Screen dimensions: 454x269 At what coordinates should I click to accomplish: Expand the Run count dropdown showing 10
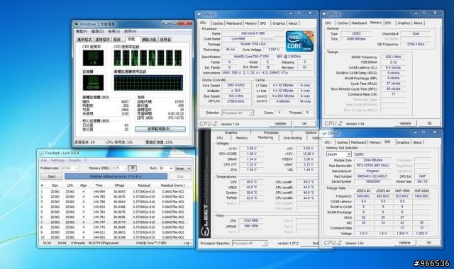[171, 168]
